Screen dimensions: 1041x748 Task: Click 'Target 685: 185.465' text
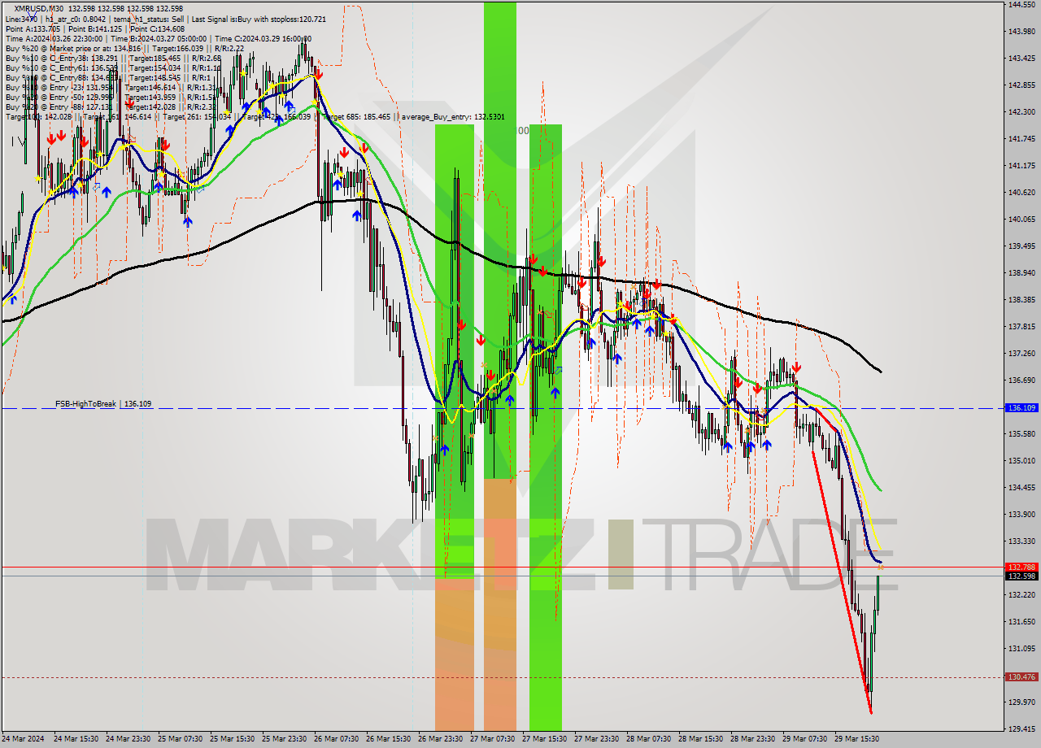(357, 117)
